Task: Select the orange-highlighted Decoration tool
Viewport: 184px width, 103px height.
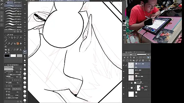Action: [x=18, y=43]
